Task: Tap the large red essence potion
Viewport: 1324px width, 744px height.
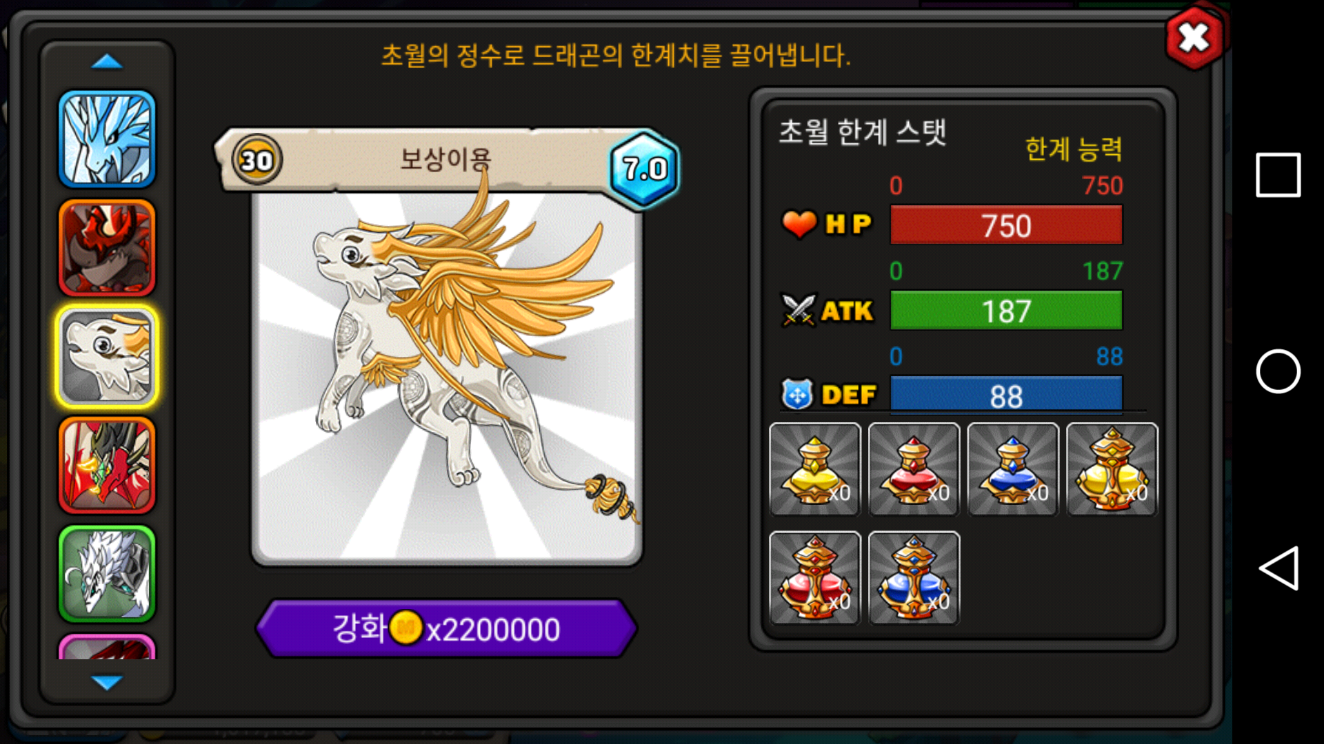Action: click(x=815, y=578)
